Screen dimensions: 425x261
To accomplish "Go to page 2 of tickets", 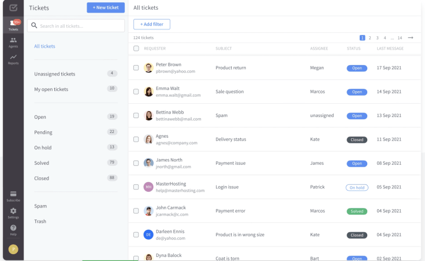I will [370, 38].
